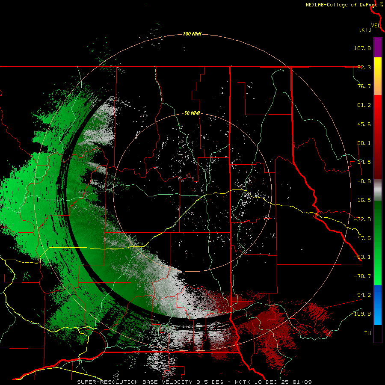Click the 01:09 timestamp

coord(302,382)
